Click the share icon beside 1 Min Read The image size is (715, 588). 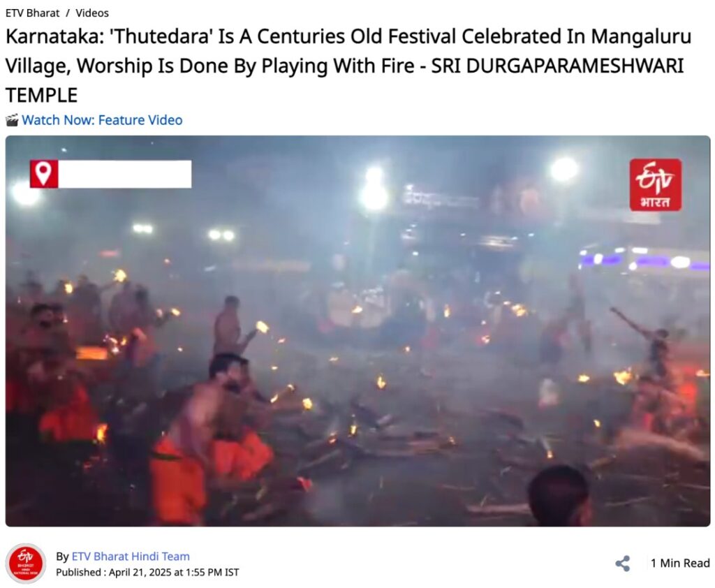622,564
